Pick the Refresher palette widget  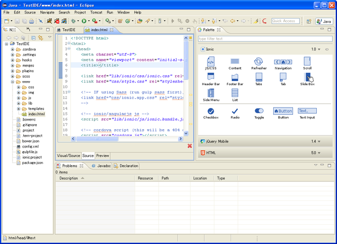tap(259, 63)
